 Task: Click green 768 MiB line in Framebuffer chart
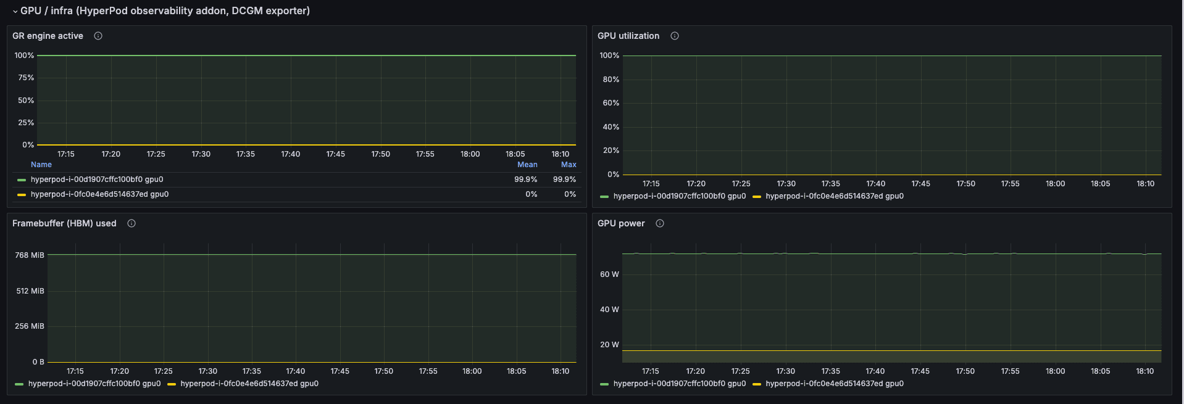pyautogui.click(x=312, y=255)
